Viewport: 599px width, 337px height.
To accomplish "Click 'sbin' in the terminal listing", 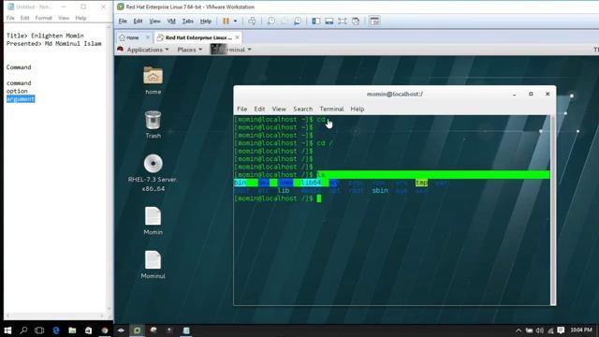I will click(x=380, y=191).
